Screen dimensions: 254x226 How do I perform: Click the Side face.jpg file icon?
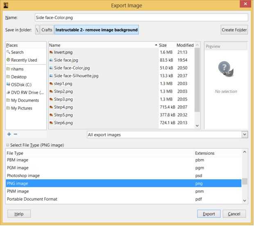coord(51,60)
